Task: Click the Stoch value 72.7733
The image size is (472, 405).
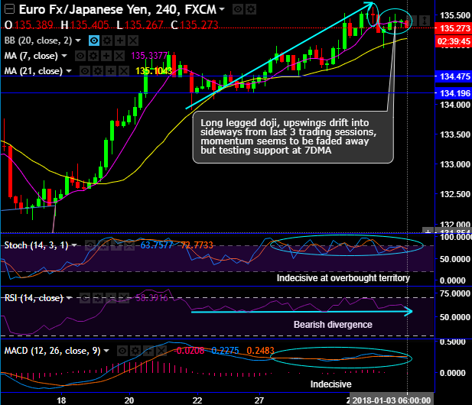Action: click(197, 245)
